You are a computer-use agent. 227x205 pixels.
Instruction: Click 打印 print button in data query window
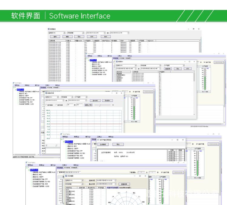coord(92,37)
